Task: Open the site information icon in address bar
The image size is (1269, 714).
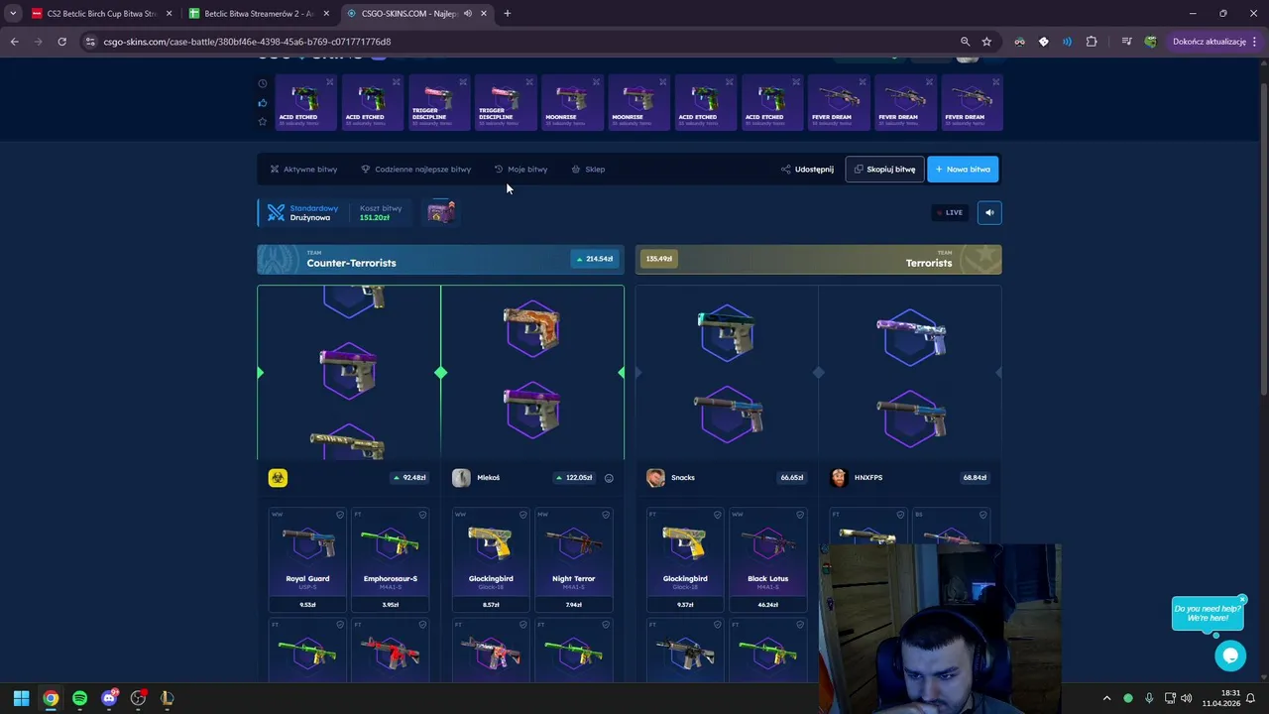Action: (x=90, y=42)
